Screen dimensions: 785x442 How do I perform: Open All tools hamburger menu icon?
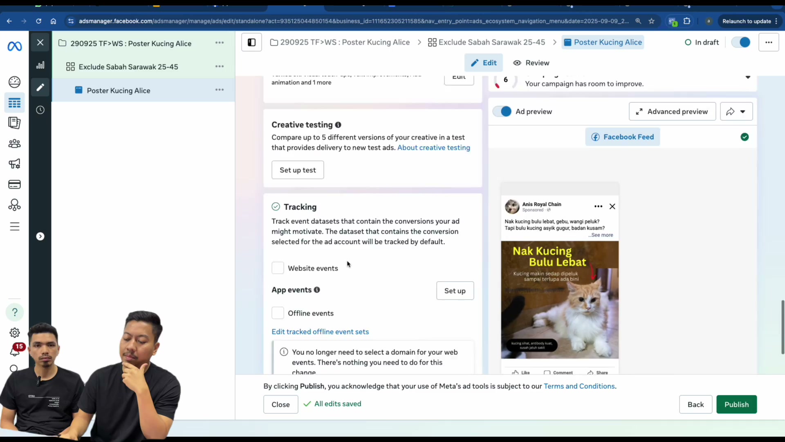click(15, 226)
